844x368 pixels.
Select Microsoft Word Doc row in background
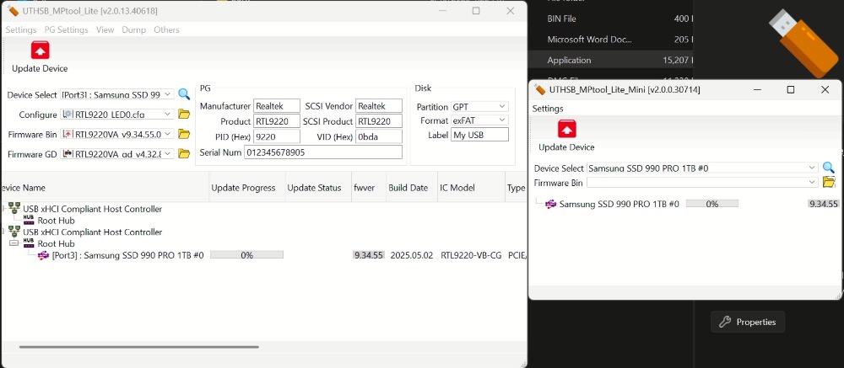point(610,40)
